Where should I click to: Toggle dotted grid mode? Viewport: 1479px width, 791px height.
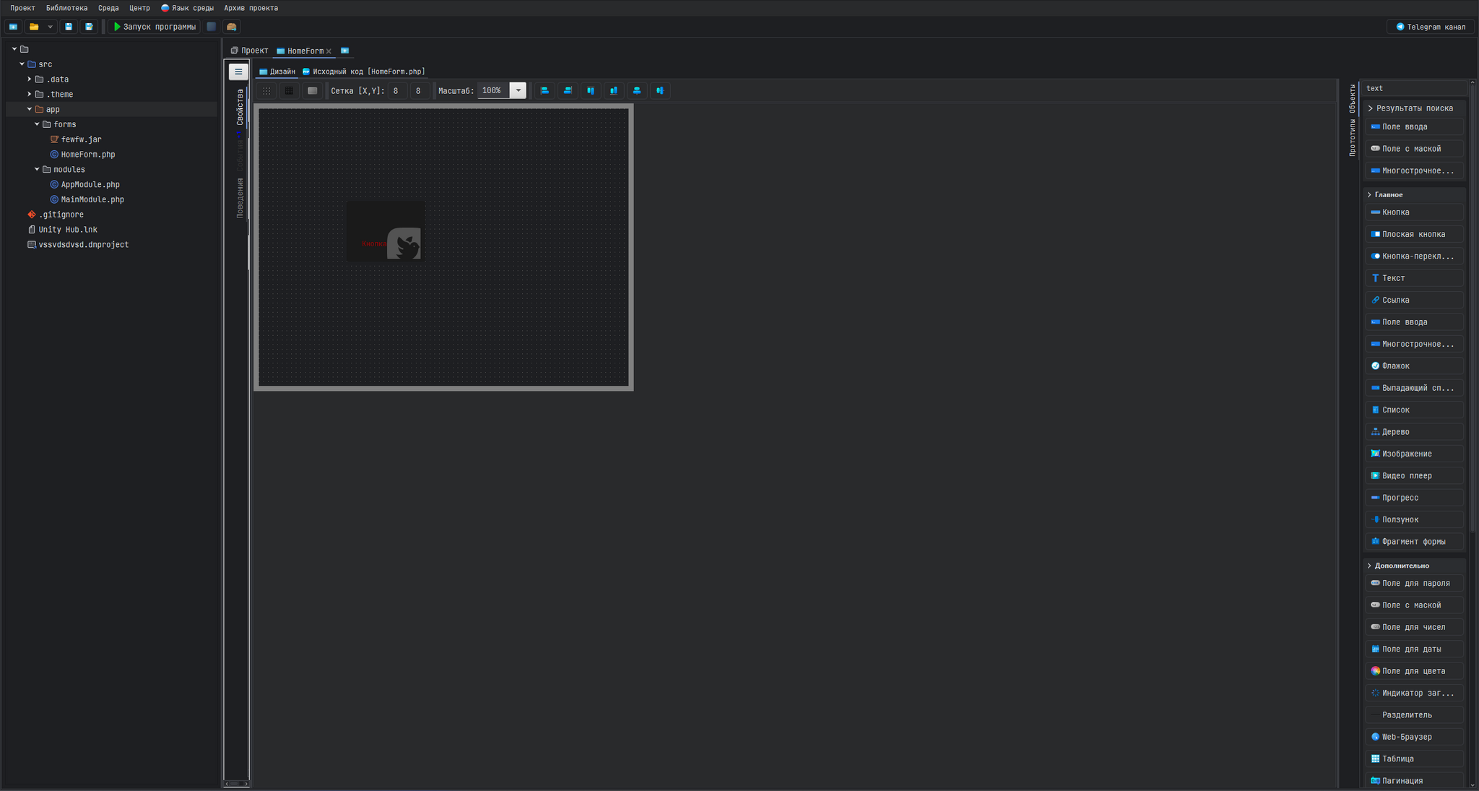pyautogui.click(x=266, y=90)
